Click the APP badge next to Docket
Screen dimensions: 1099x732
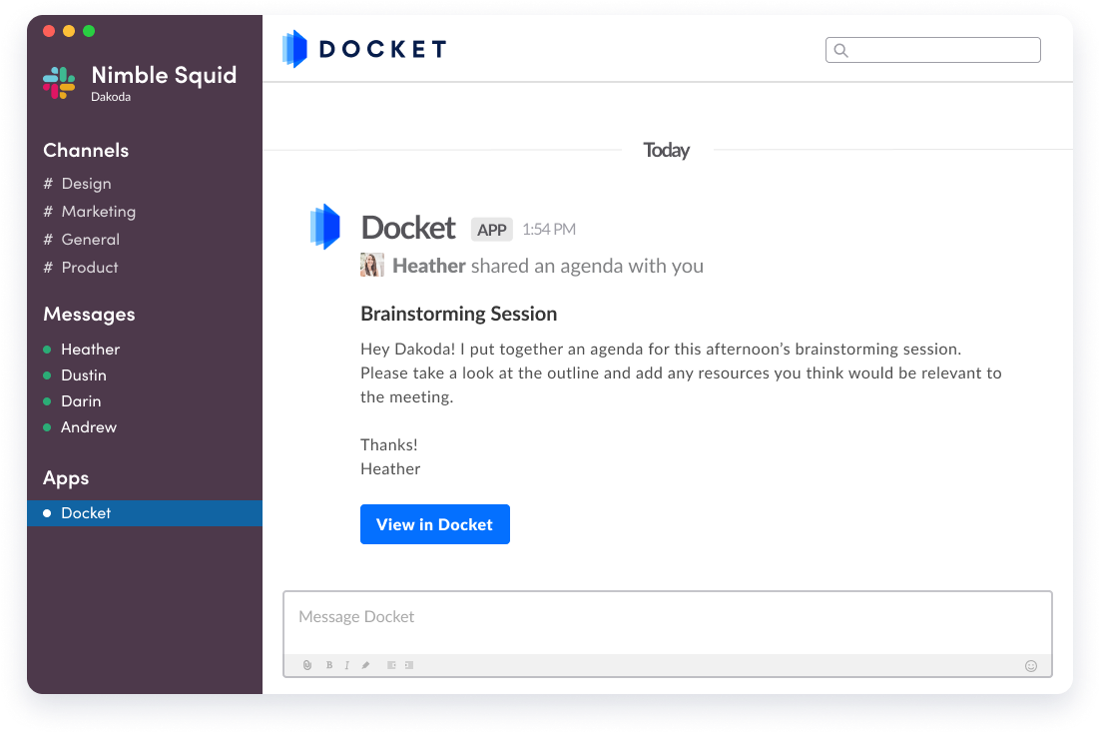pyautogui.click(x=492, y=230)
